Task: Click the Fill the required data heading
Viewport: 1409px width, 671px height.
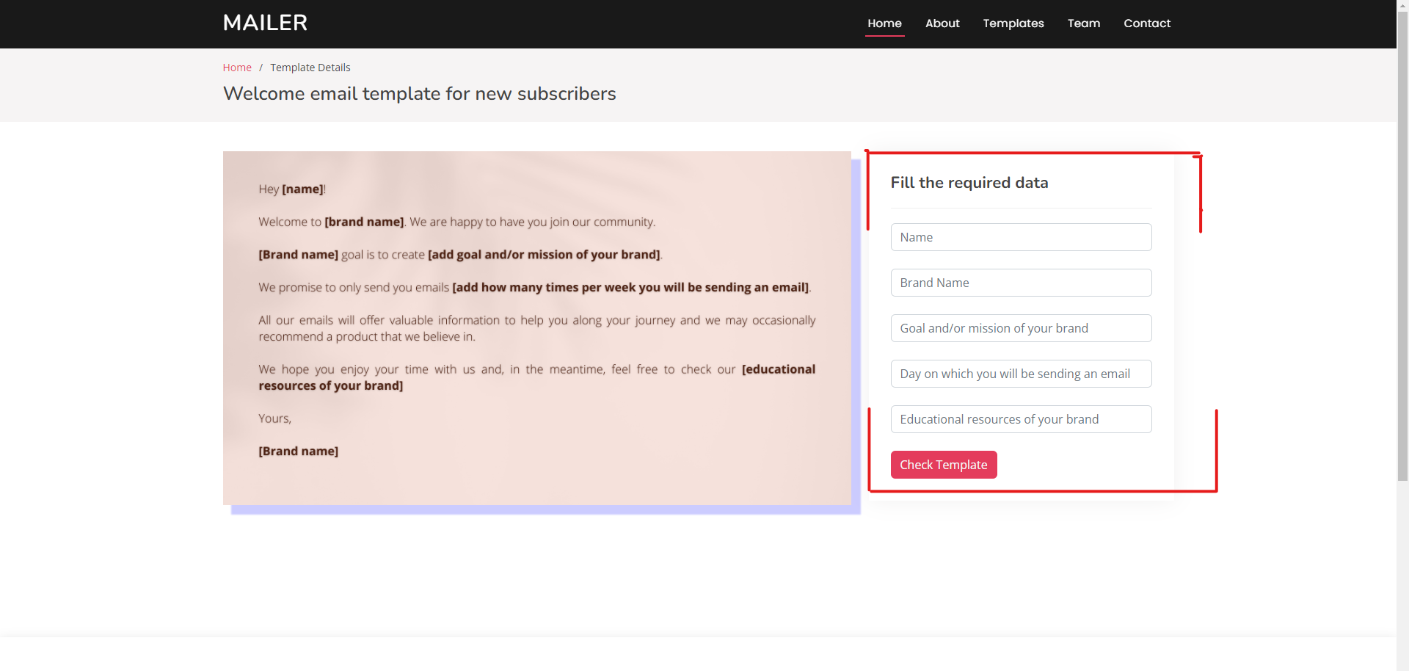Action: click(x=969, y=182)
